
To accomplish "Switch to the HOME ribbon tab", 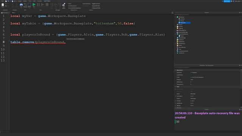I will 20,1.
